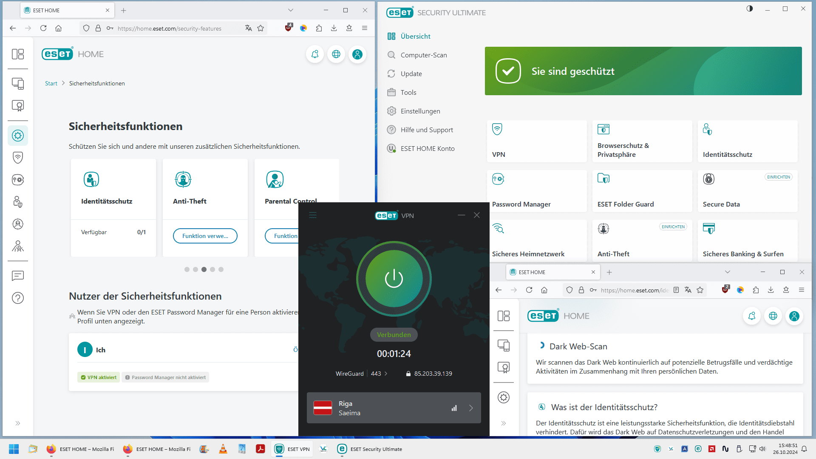The image size is (816, 459).
Task: Click Einrichten on Secure Data tile
Action: tap(778, 177)
